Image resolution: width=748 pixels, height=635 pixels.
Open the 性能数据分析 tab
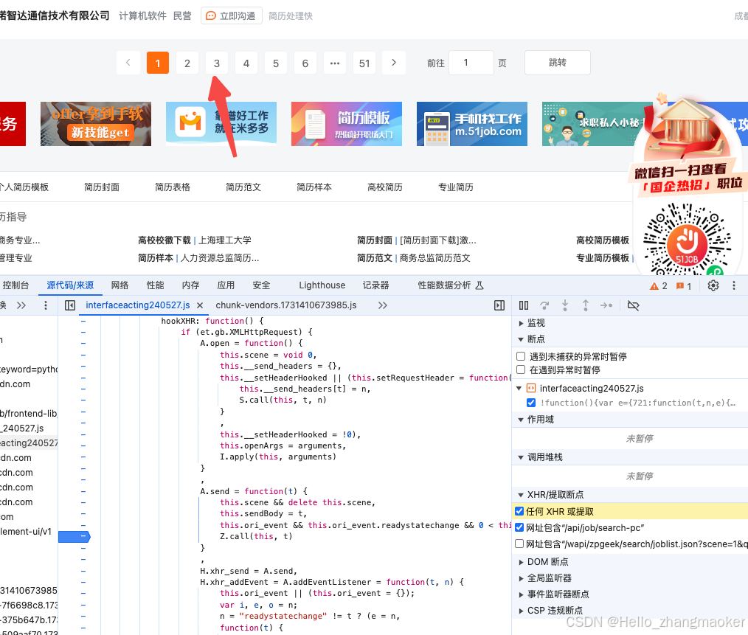(450, 285)
